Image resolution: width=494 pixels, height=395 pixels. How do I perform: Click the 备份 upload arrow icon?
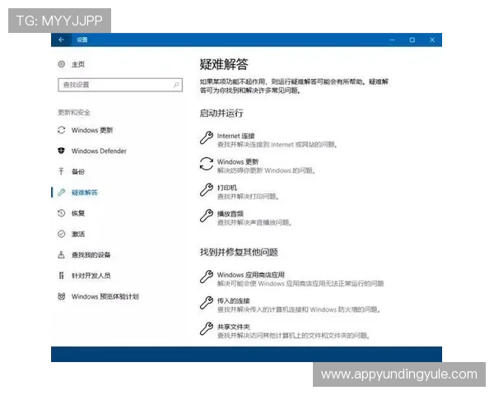(62, 171)
